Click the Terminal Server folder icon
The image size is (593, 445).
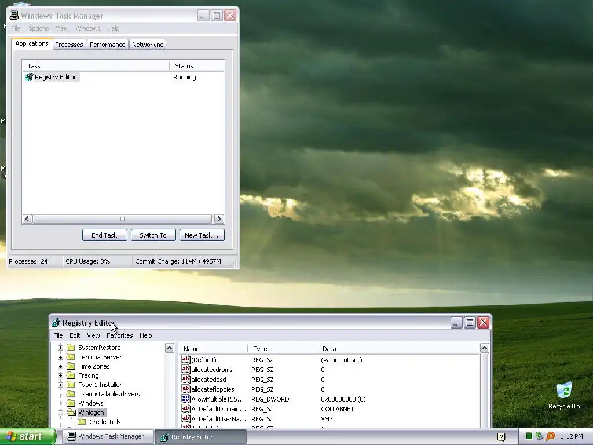[71, 357]
